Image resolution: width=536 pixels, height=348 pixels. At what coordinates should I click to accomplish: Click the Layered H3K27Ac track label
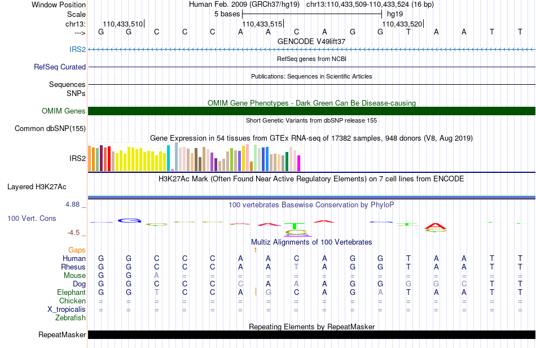click(x=37, y=187)
